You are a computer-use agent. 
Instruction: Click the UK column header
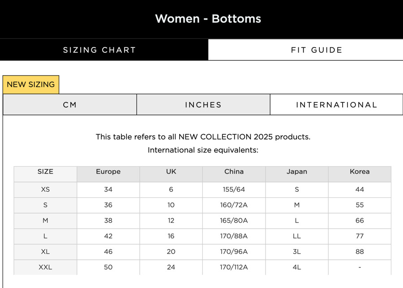coord(171,172)
